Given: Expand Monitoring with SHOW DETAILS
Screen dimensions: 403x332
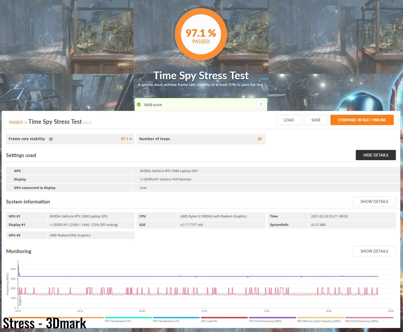Looking at the screenshot, I should (x=374, y=251).
